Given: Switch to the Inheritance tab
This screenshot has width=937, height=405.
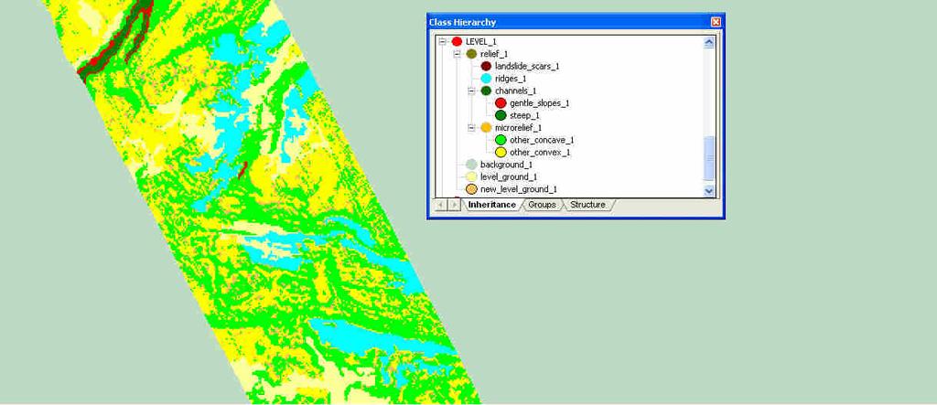Looking at the screenshot, I should (x=491, y=205).
